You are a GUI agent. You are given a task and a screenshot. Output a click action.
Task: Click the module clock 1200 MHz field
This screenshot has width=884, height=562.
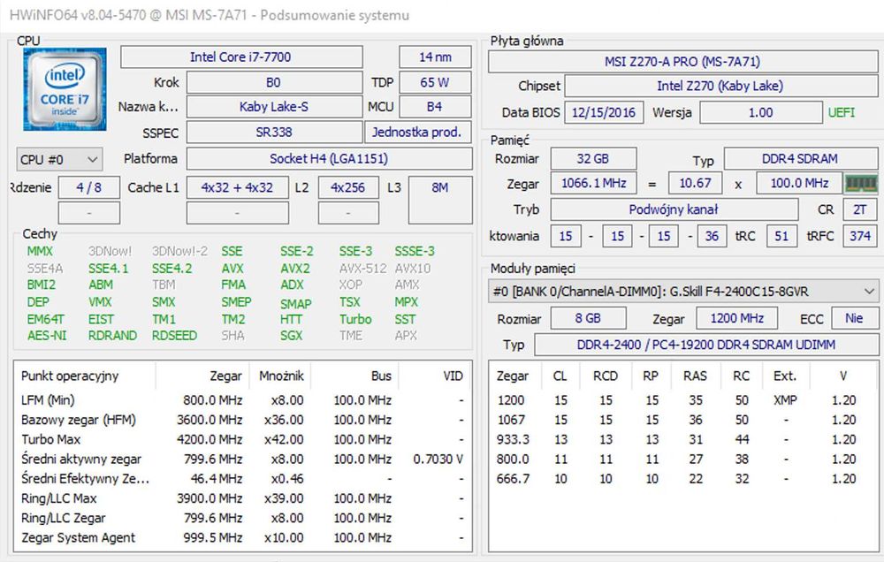tap(737, 318)
